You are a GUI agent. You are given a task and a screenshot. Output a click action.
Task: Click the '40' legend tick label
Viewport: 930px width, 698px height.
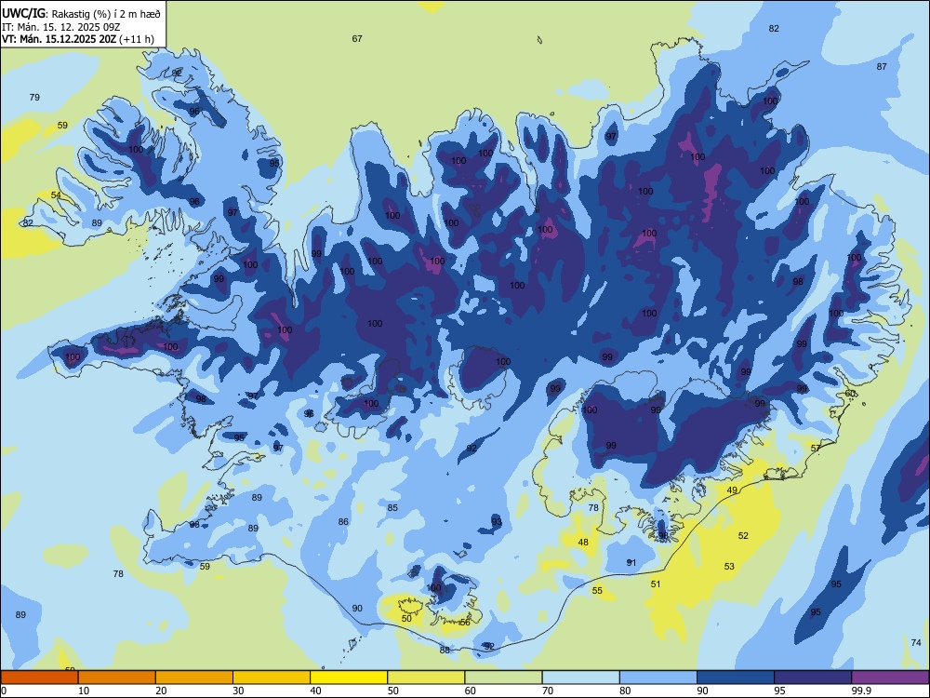coord(315,691)
